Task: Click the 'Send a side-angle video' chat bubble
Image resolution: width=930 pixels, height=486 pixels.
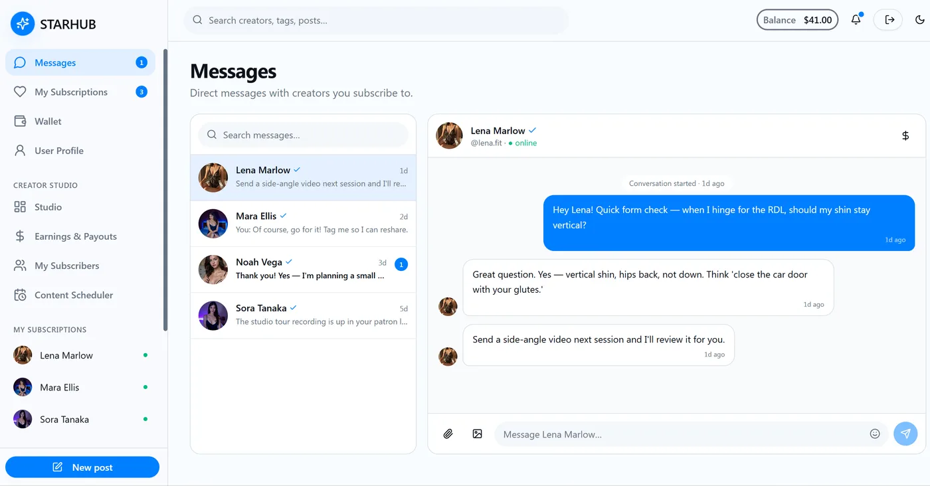Action: (599, 345)
